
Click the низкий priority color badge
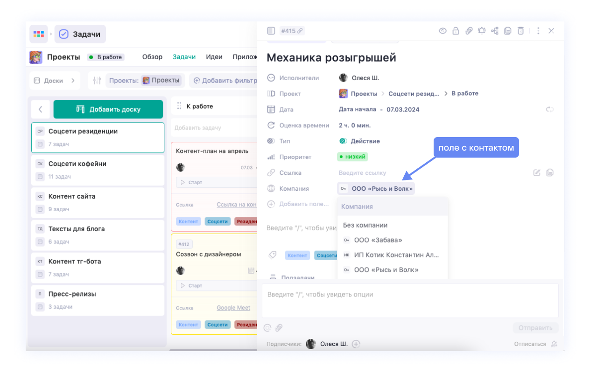[352, 157]
